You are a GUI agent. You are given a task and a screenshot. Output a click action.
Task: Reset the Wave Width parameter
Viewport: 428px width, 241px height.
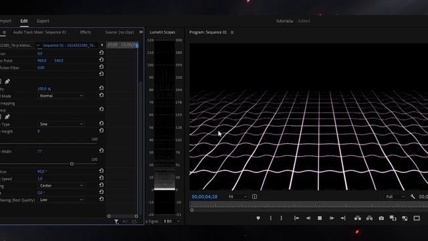[101, 151]
